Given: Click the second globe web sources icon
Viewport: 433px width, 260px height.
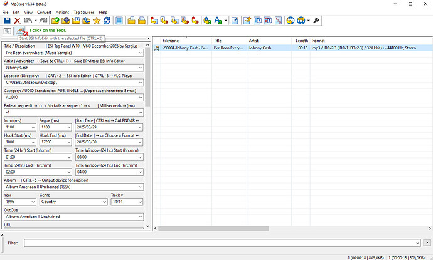Looking at the screenshot, I should 301,21.
